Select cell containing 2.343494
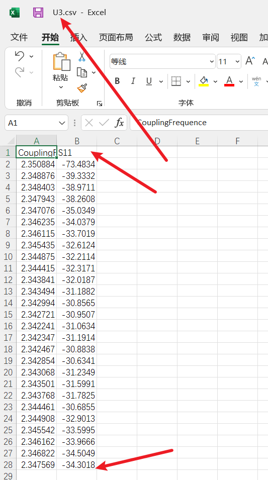Viewport: 268px width, 480px height. [x=36, y=292]
